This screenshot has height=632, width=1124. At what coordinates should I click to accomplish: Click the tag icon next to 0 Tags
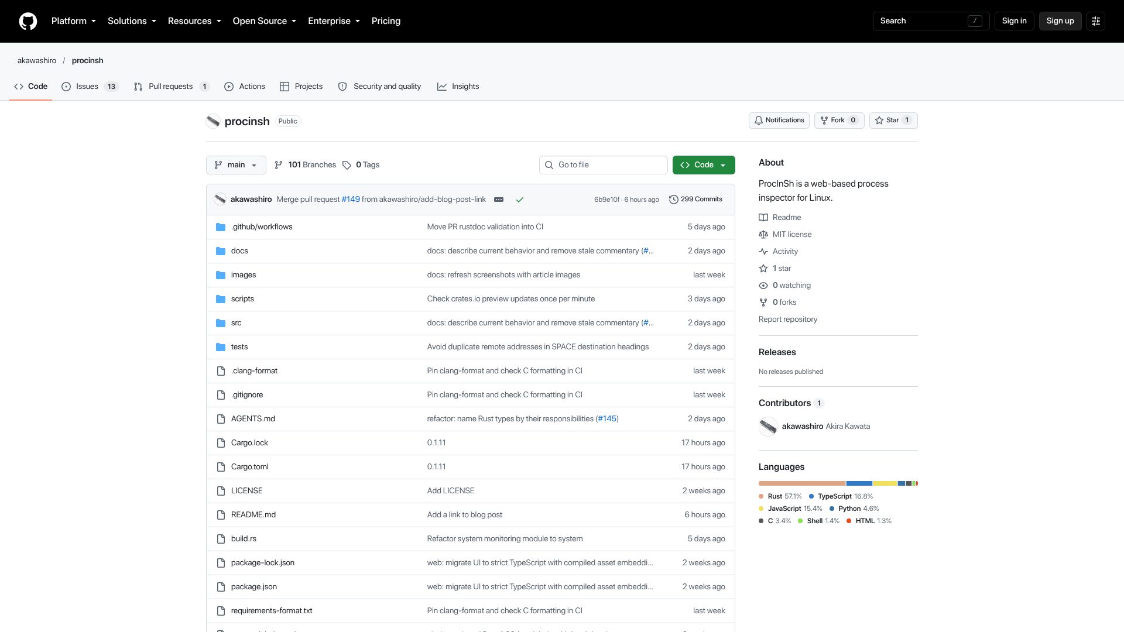point(347,165)
